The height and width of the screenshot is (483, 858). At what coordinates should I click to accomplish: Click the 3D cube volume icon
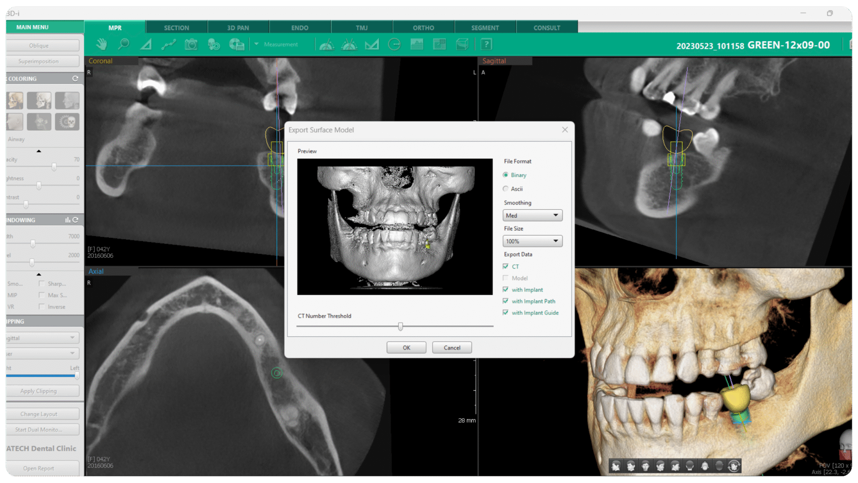pos(462,44)
